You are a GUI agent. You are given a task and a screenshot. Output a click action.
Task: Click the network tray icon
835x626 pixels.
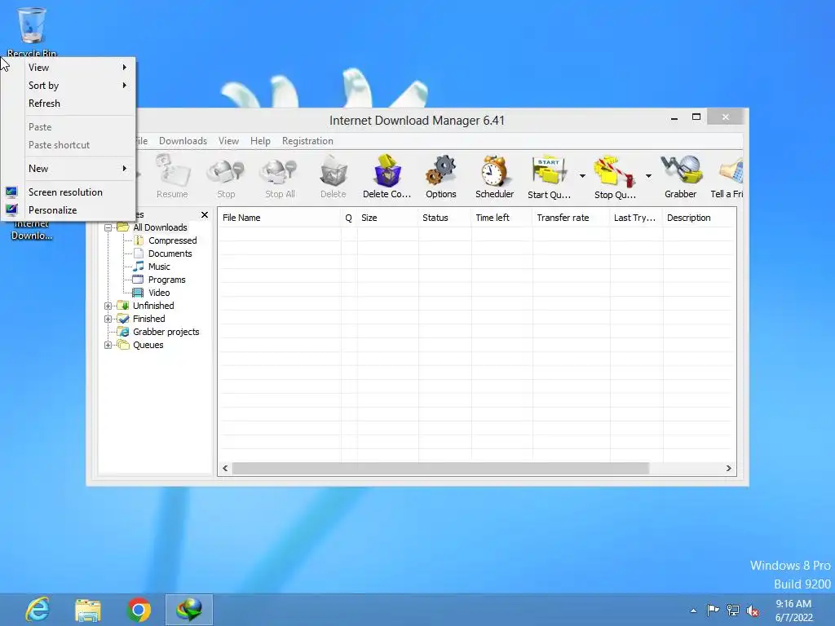tap(733, 610)
